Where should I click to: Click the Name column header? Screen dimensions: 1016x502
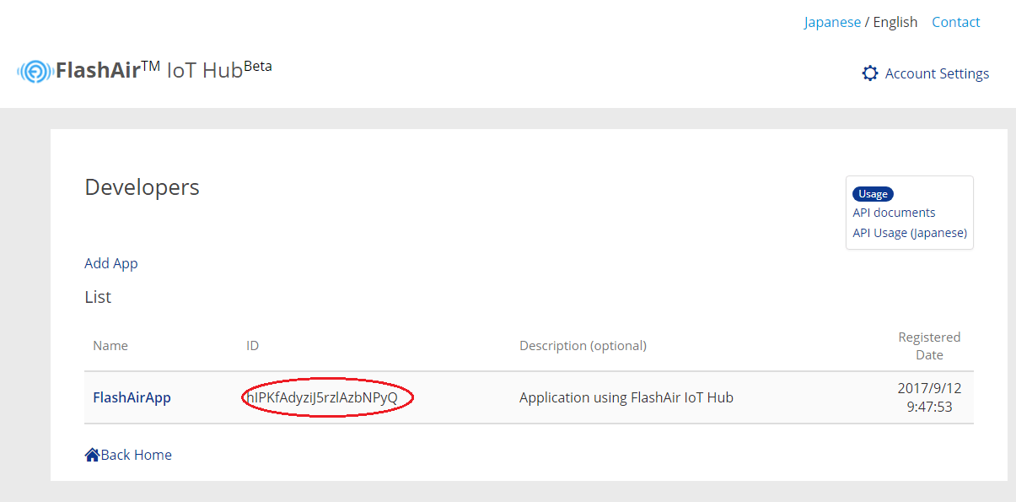point(110,345)
